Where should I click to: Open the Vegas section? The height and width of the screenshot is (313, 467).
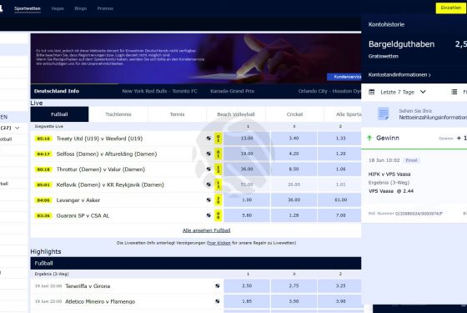tap(58, 8)
